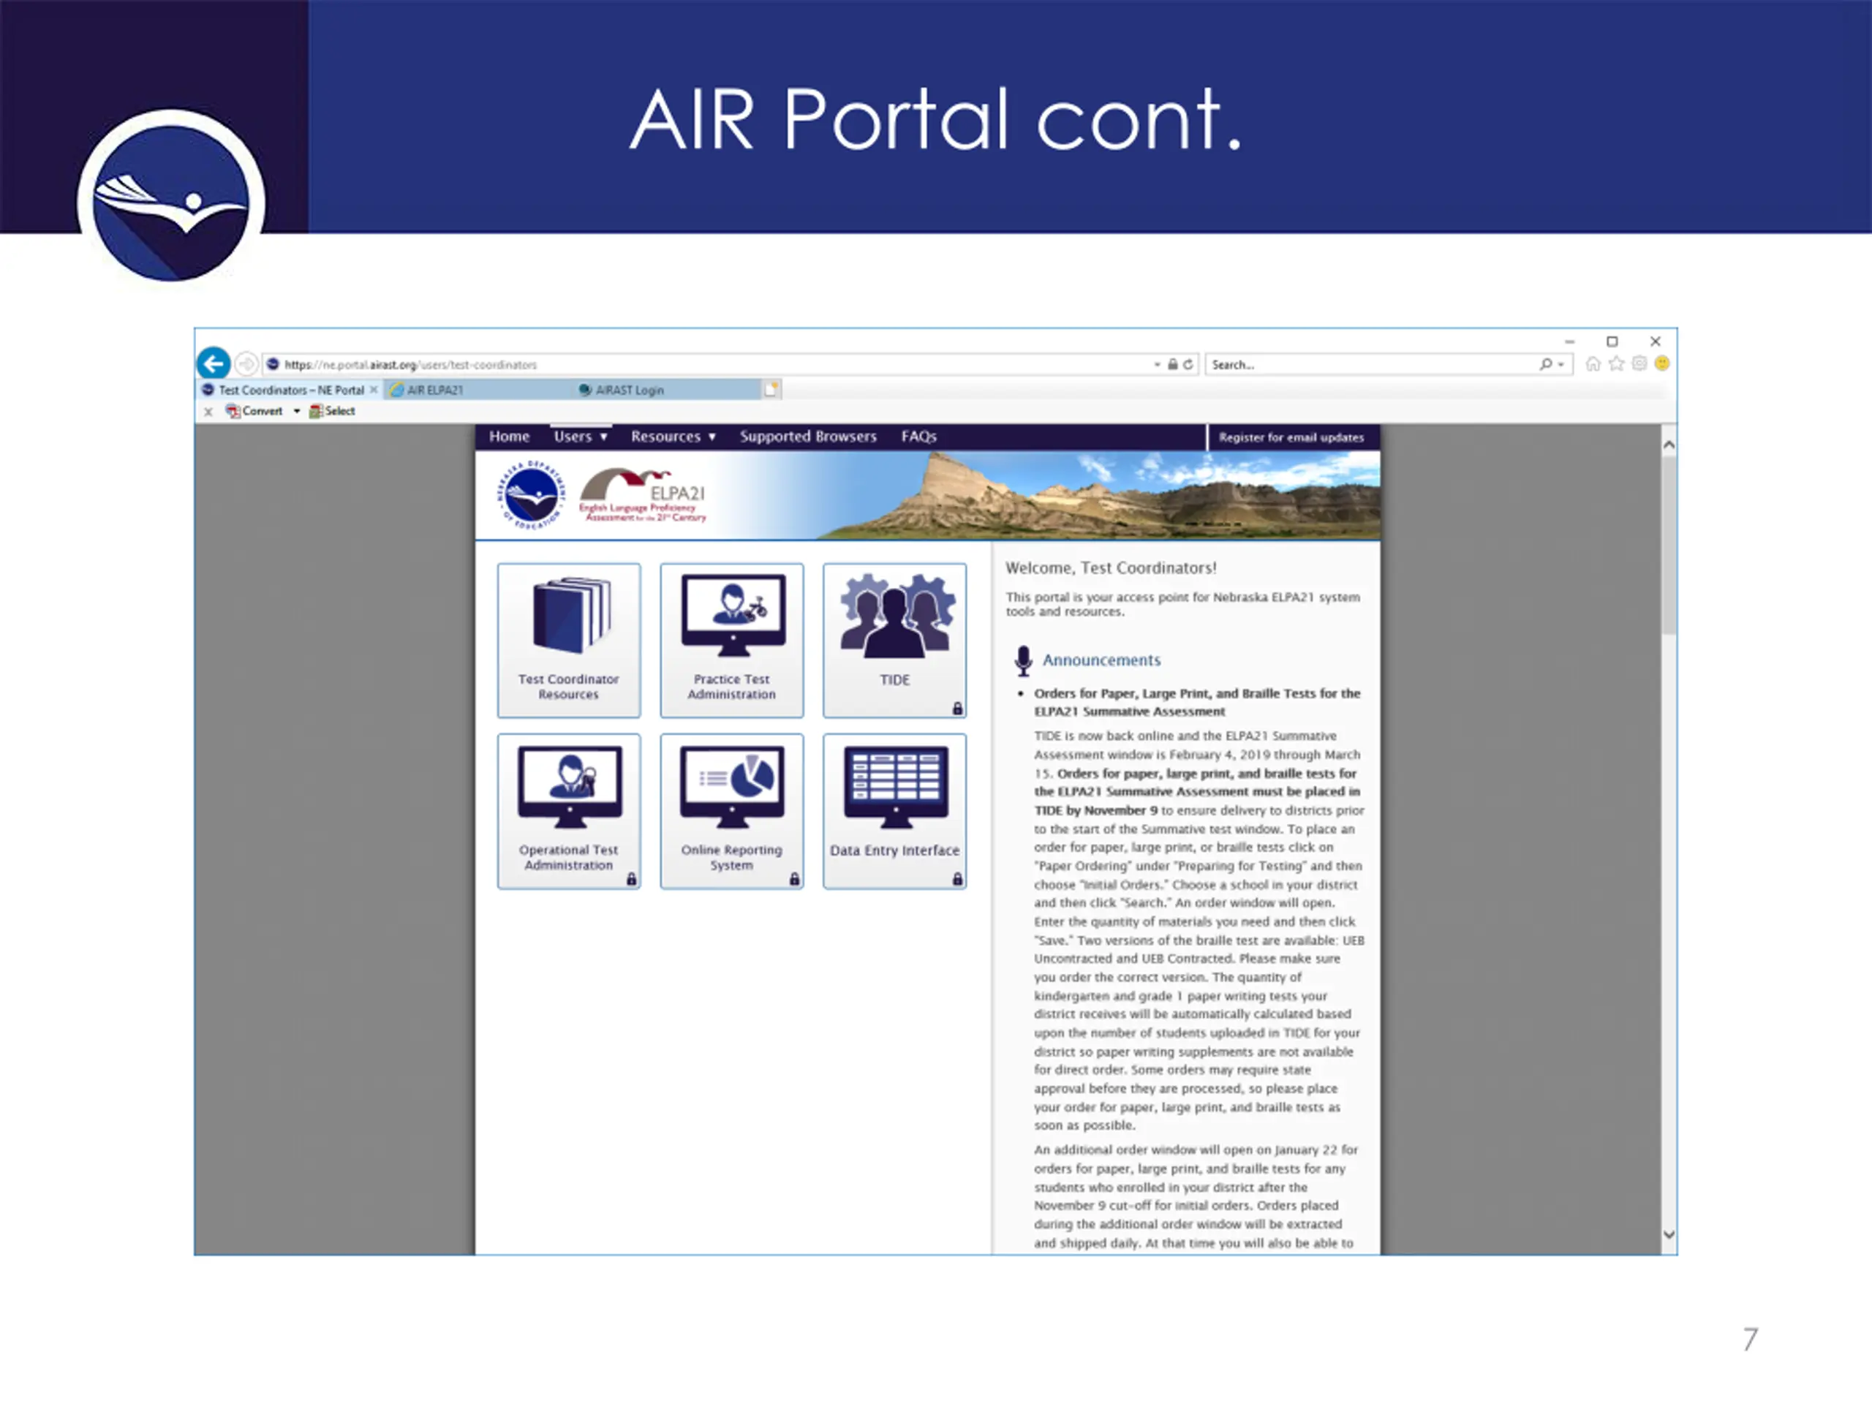Open the Supported Browsers page
Screen dimensions: 1872x1404
point(808,437)
